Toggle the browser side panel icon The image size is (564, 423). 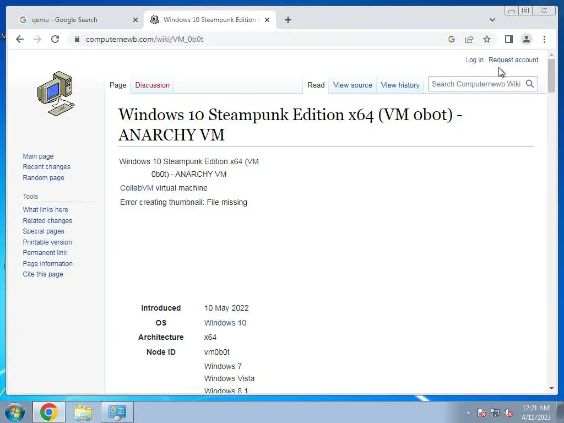click(x=508, y=39)
